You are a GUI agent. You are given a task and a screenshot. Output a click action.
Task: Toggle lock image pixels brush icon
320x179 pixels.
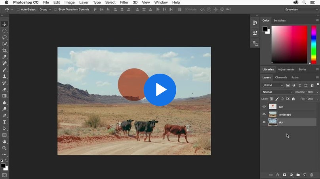[277, 99]
